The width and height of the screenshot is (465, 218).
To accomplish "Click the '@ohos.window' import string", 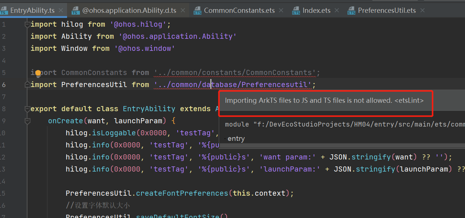I will pyautogui.click(x=145, y=49).
